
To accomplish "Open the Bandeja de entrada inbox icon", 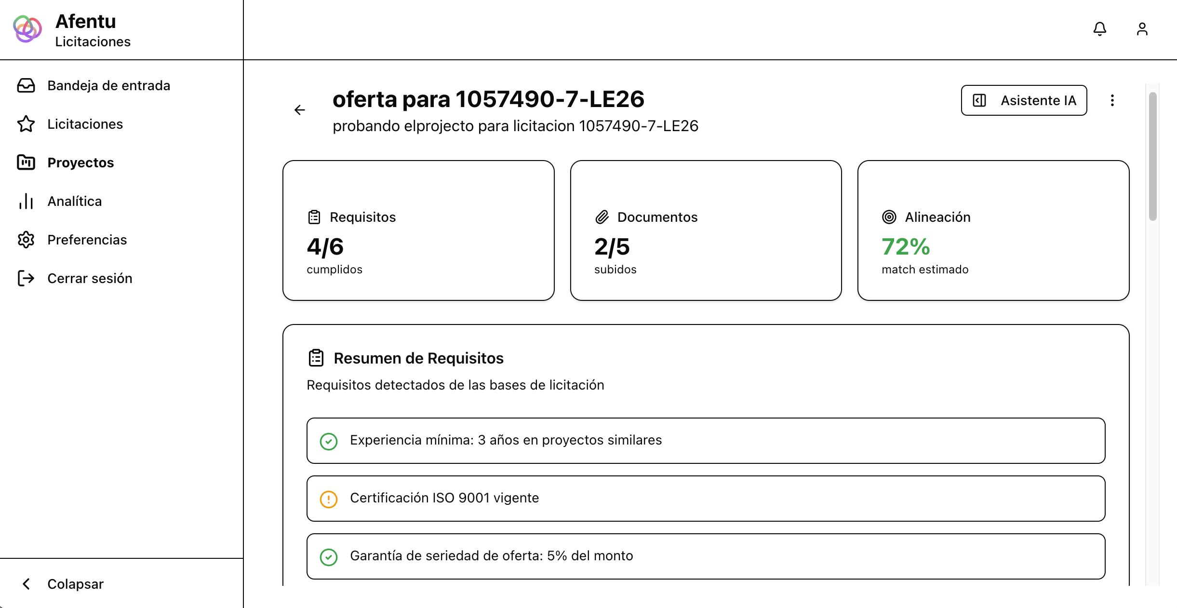I will click(x=27, y=85).
